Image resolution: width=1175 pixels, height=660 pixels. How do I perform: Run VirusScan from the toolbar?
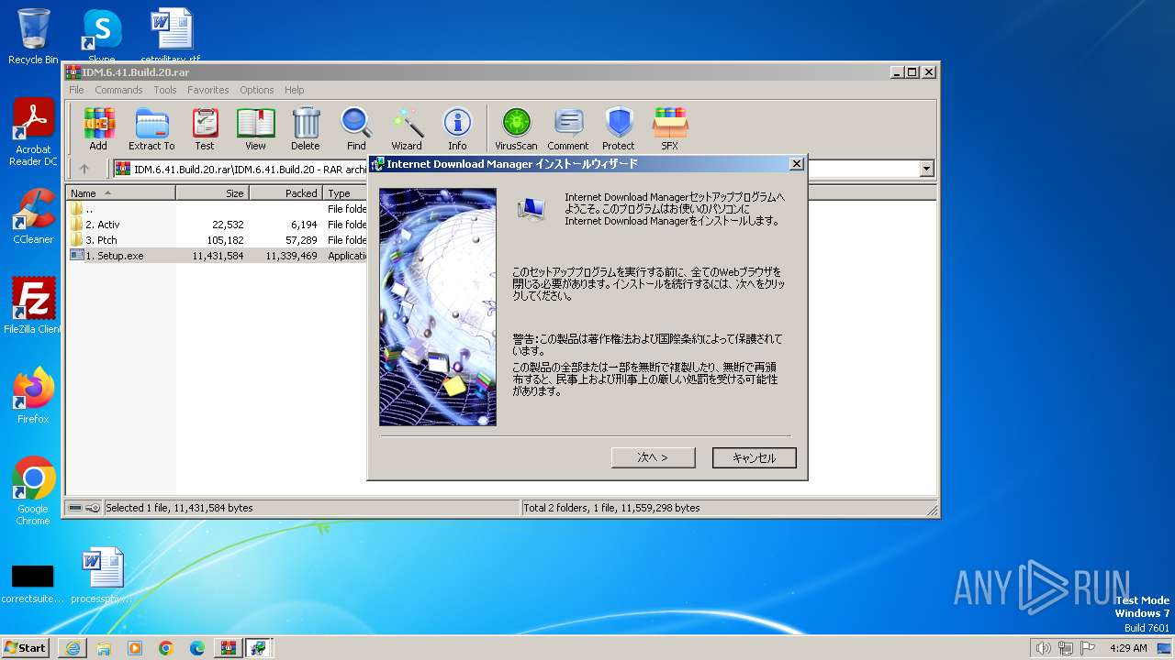(x=516, y=129)
